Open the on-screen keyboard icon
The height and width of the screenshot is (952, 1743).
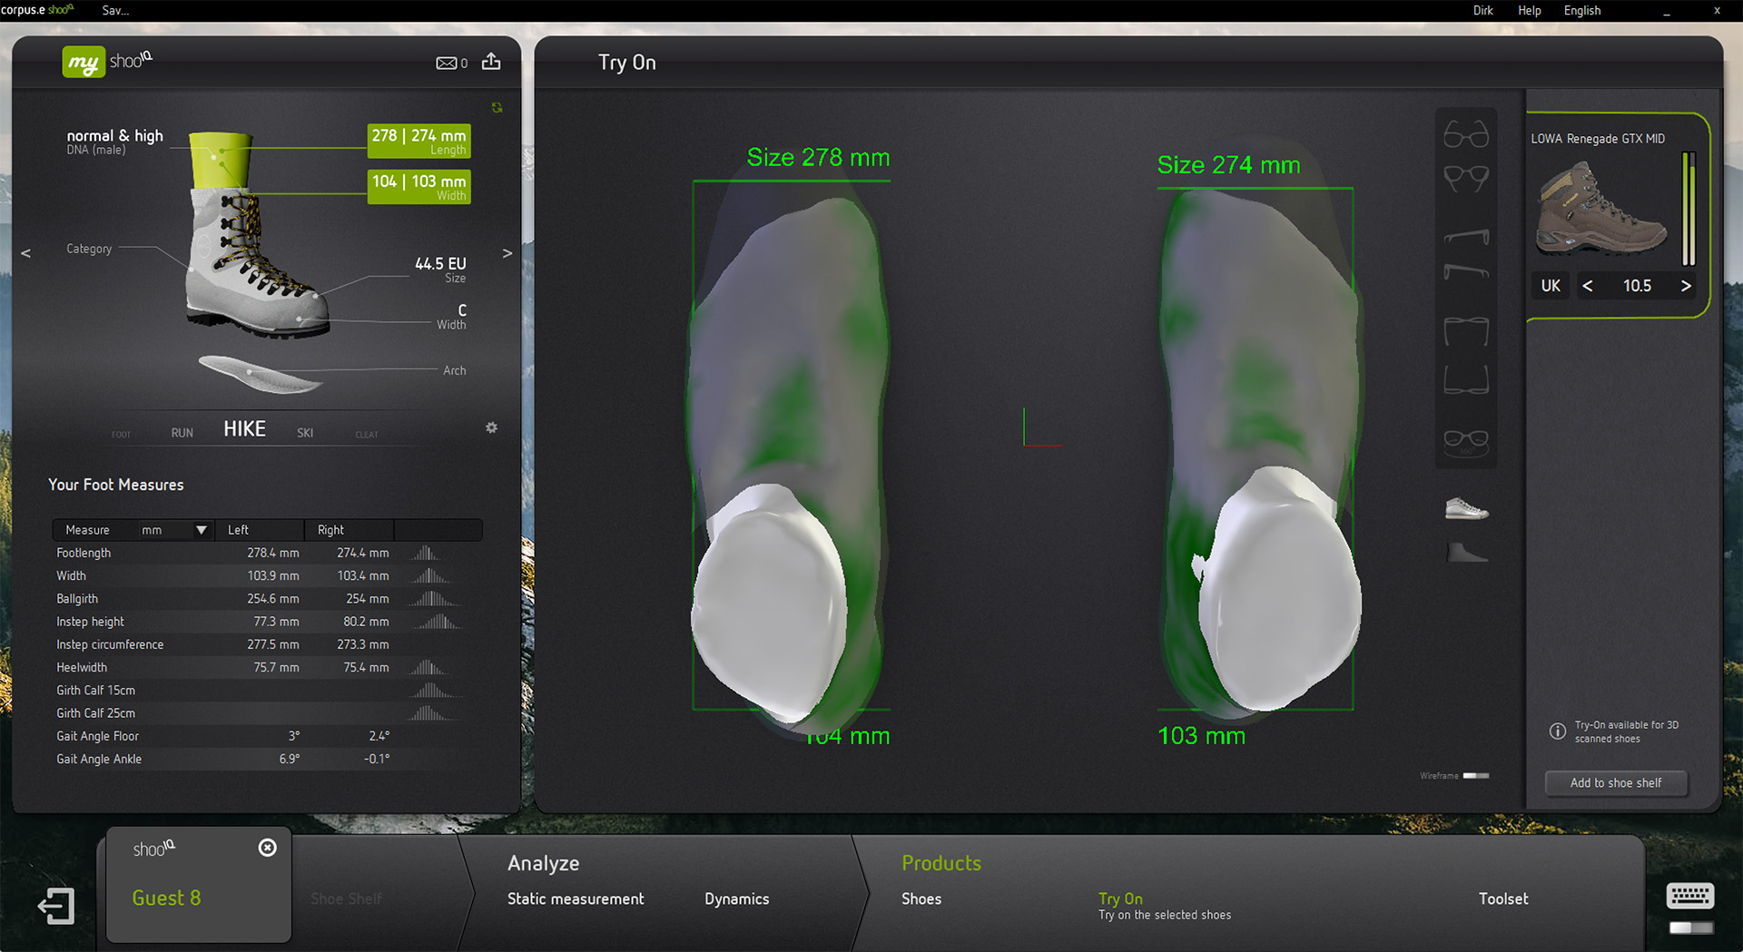click(x=1690, y=896)
